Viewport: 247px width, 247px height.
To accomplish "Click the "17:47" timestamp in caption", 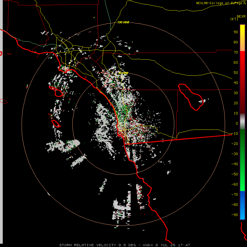I will pos(184,245).
